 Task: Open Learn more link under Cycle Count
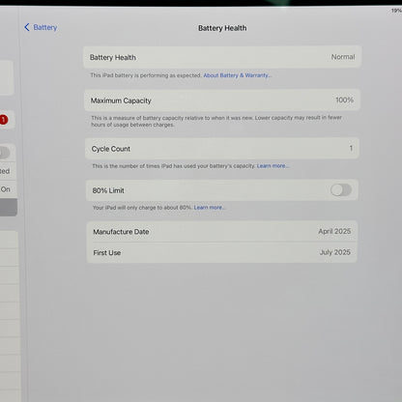(x=273, y=166)
